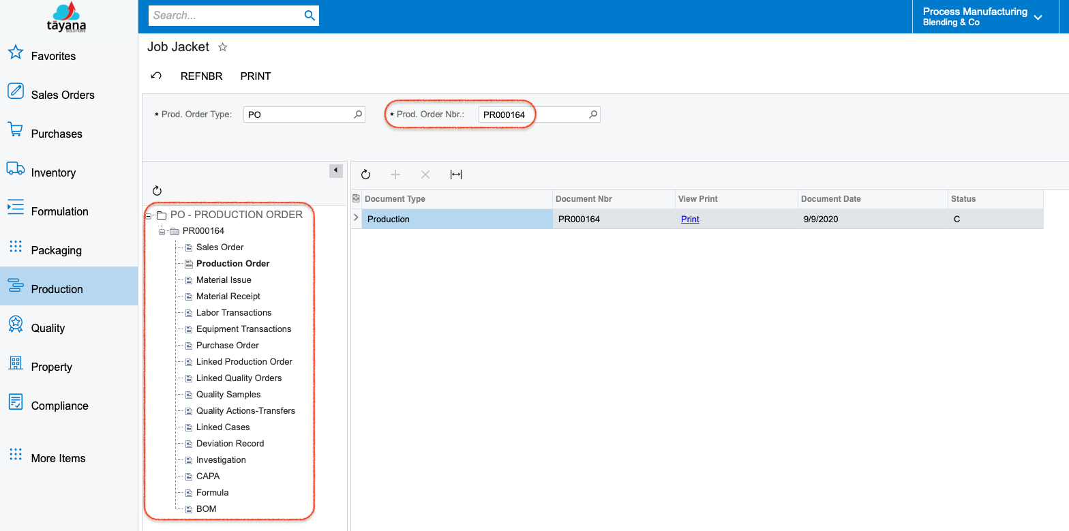Open Prod. Order Type lookup magnifier
The height and width of the screenshot is (531, 1069).
pyautogui.click(x=358, y=115)
